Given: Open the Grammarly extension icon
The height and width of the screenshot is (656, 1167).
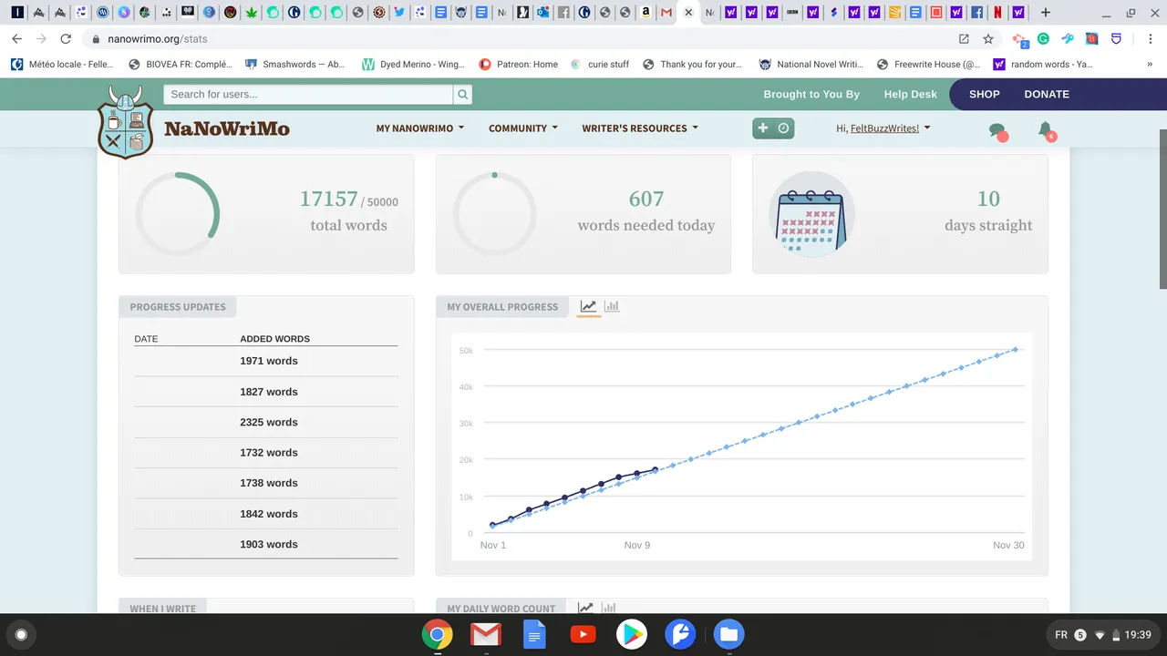Looking at the screenshot, I should (x=1043, y=39).
